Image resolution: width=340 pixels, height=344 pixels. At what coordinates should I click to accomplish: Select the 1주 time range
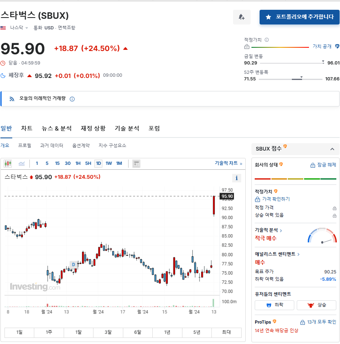coord(49,333)
